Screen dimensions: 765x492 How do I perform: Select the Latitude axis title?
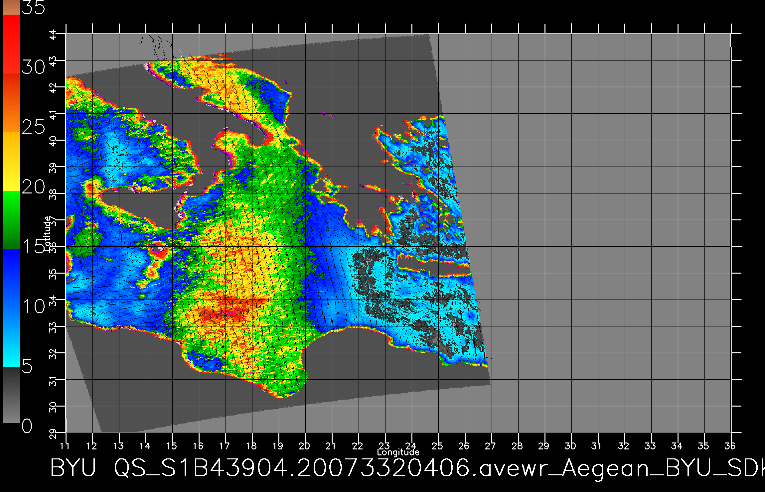(48, 233)
